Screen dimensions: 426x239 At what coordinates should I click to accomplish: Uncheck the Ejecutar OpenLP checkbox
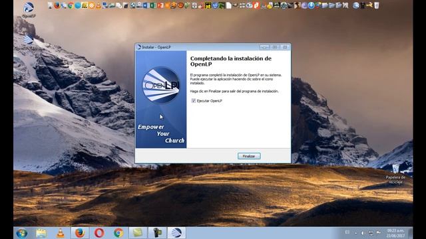(194, 101)
